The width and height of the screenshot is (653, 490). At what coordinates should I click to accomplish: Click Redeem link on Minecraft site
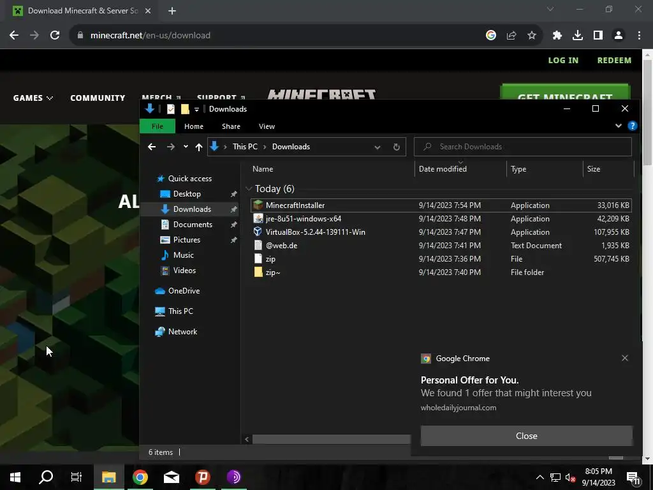pos(614,61)
